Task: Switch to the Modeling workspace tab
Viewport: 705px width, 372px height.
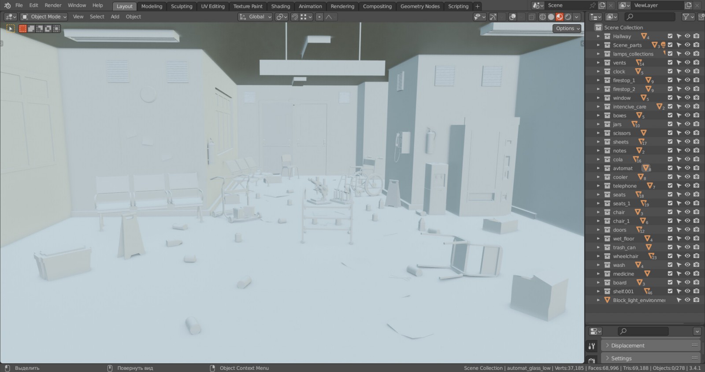Action: (152, 6)
